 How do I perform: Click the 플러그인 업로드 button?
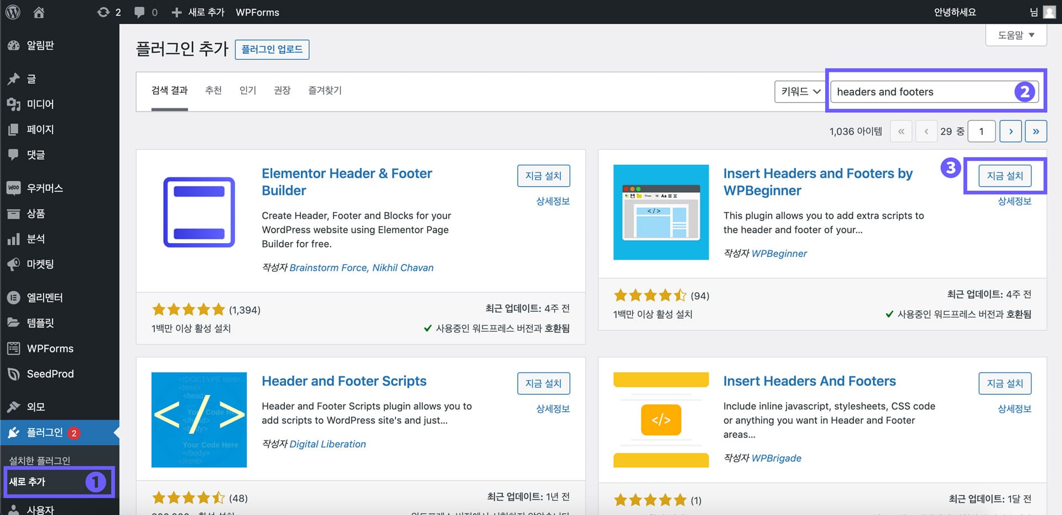[x=272, y=49]
